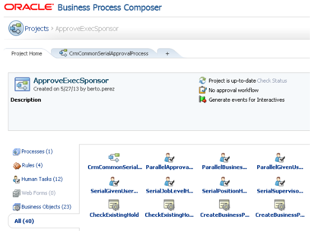The image size is (311, 232).
Task: Click the Business Process Composer title
Action: pos(109,7)
